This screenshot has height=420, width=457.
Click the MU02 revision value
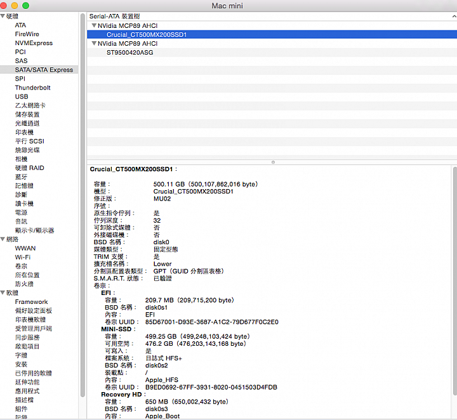(x=162, y=199)
